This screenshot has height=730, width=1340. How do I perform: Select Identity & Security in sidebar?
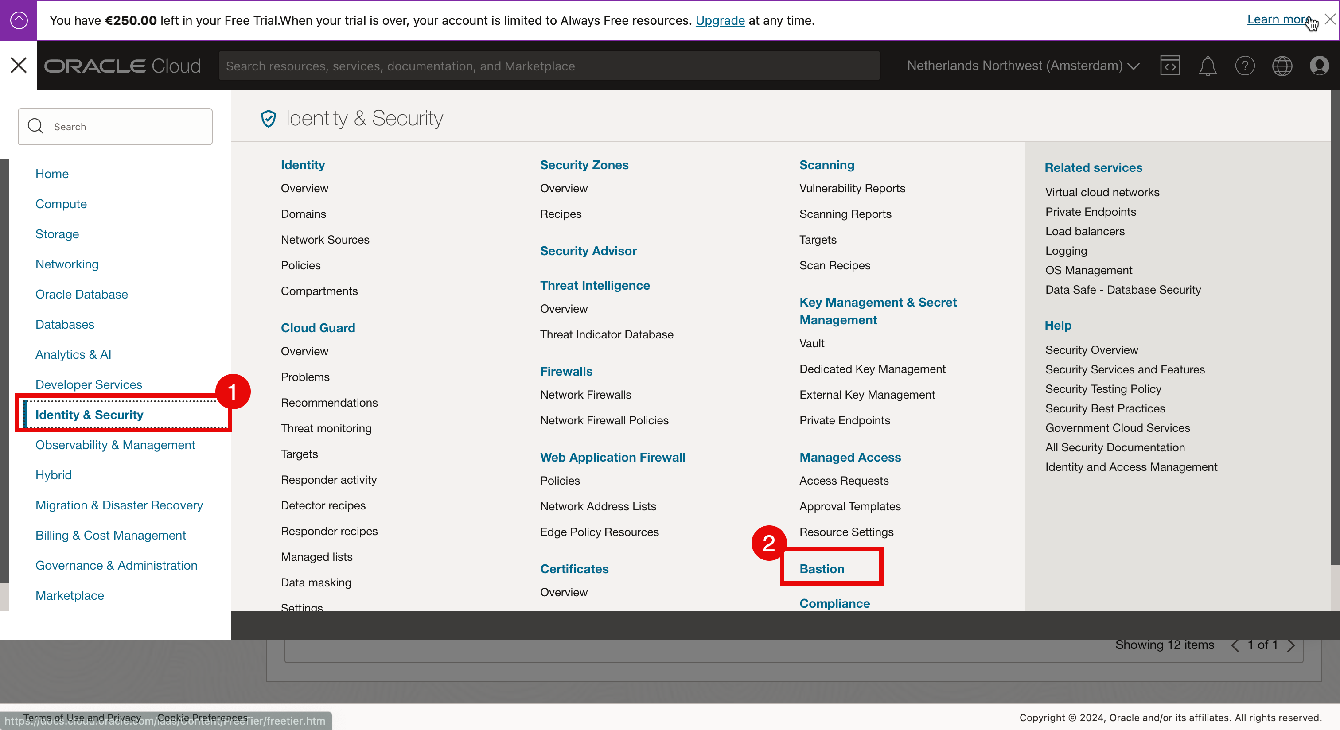pos(89,415)
